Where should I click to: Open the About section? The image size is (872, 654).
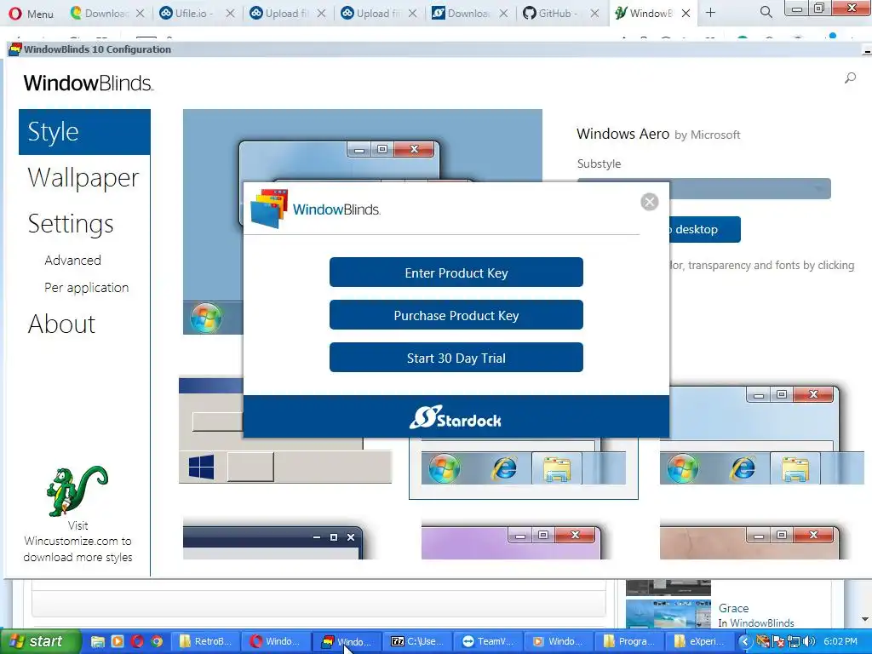[x=61, y=324]
